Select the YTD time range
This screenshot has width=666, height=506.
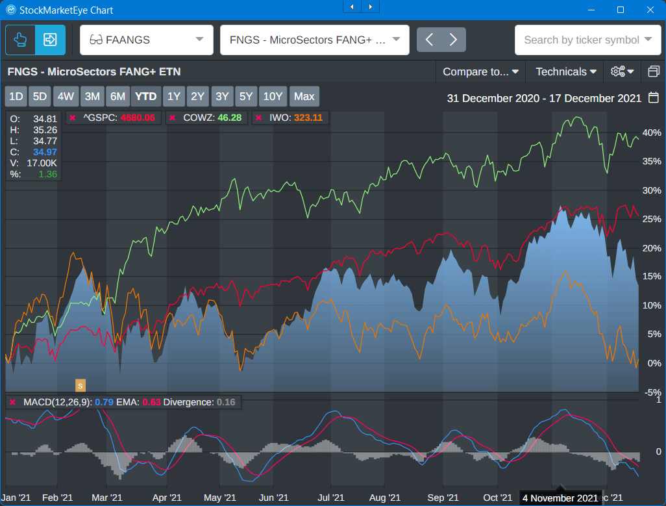145,96
